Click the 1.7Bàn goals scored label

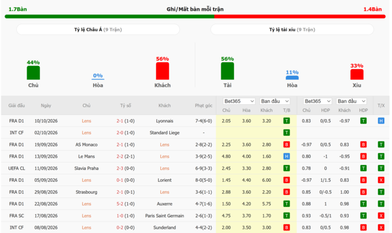click(17, 9)
